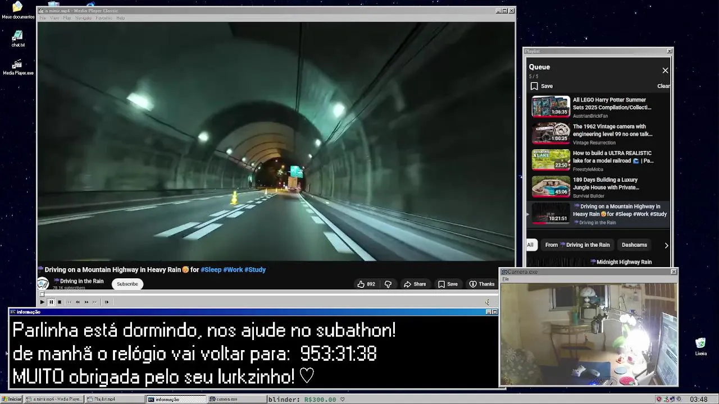Select 189 Days Luxury Jungle House thumbnail
719x404 pixels.
pos(550,186)
